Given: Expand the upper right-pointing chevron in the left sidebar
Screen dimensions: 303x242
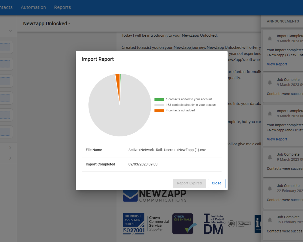Looking at the screenshot, I should (x=10, y=148).
